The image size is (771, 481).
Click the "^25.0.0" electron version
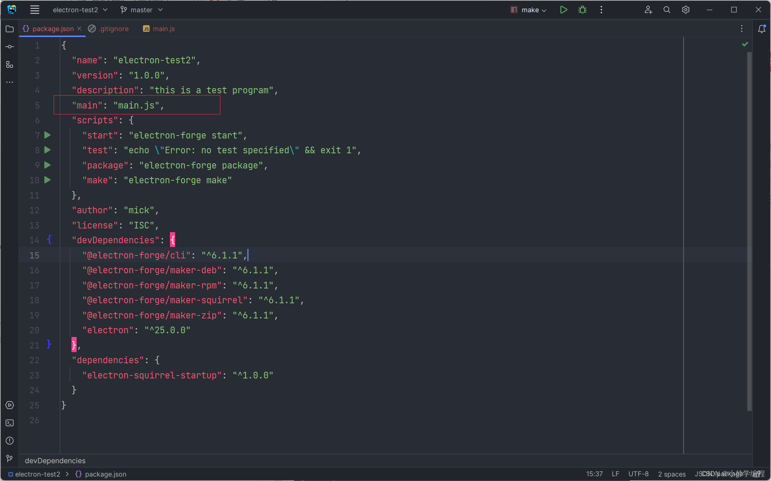(x=167, y=330)
